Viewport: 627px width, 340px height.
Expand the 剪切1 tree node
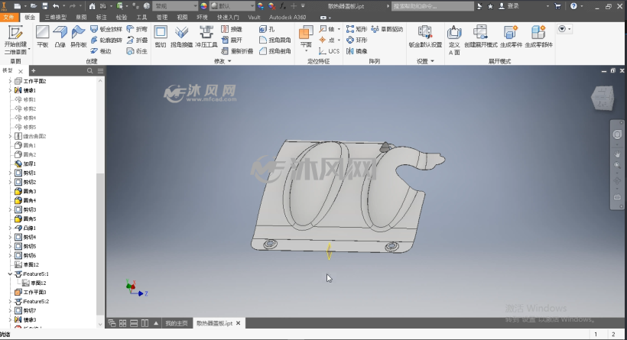pyautogui.click(x=10, y=173)
